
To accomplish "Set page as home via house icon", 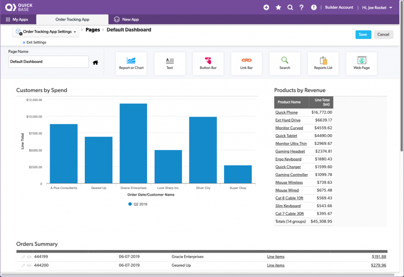I will 95,62.
